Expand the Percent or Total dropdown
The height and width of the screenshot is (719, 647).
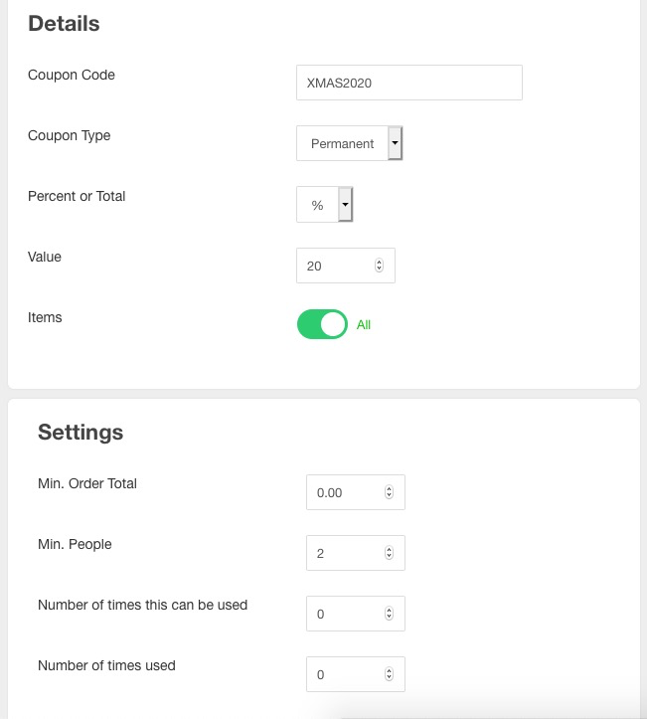(324, 205)
